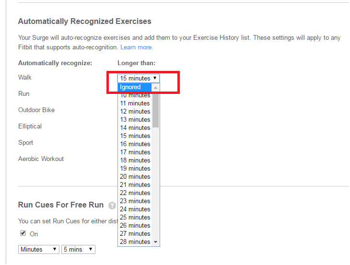Select the 10 minutes option
This screenshot has width=350, height=265.
(x=135, y=95)
